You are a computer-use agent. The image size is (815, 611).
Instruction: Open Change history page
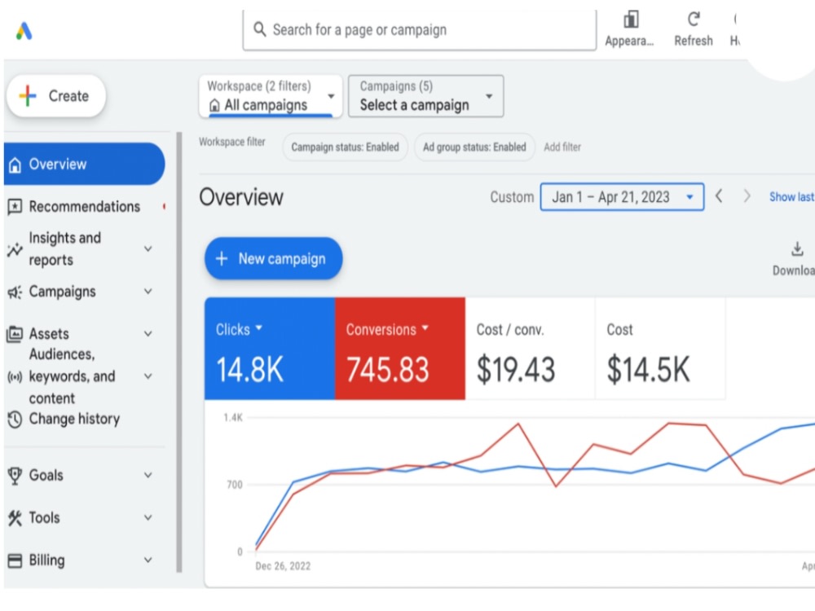74,419
